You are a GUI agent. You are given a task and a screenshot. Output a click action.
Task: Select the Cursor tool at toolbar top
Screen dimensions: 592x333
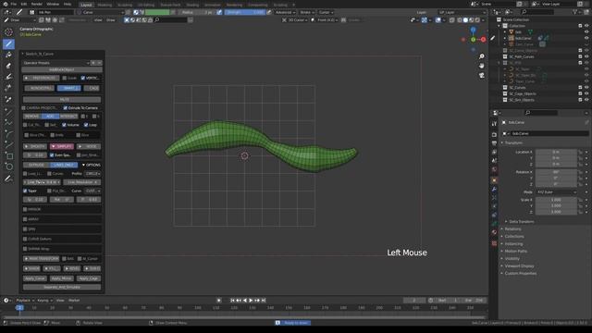(8, 32)
